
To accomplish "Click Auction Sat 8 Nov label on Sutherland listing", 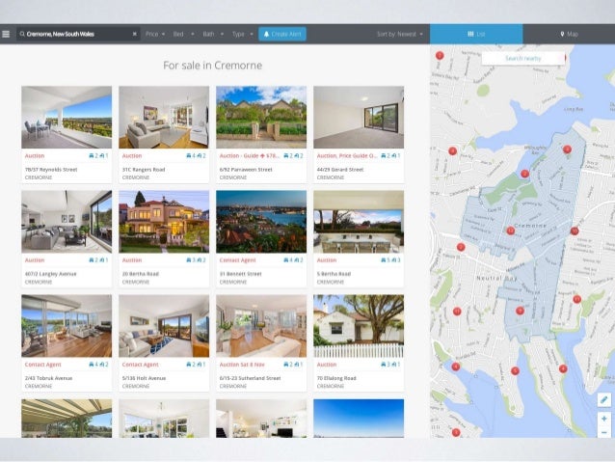I will pos(242,365).
